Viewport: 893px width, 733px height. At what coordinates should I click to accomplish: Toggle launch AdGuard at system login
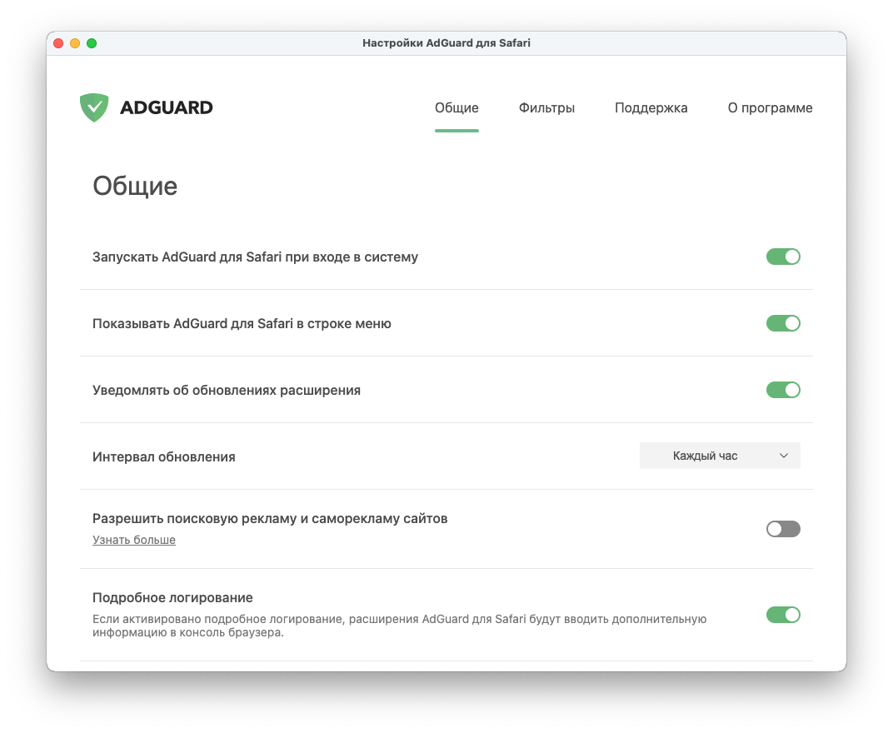(783, 257)
